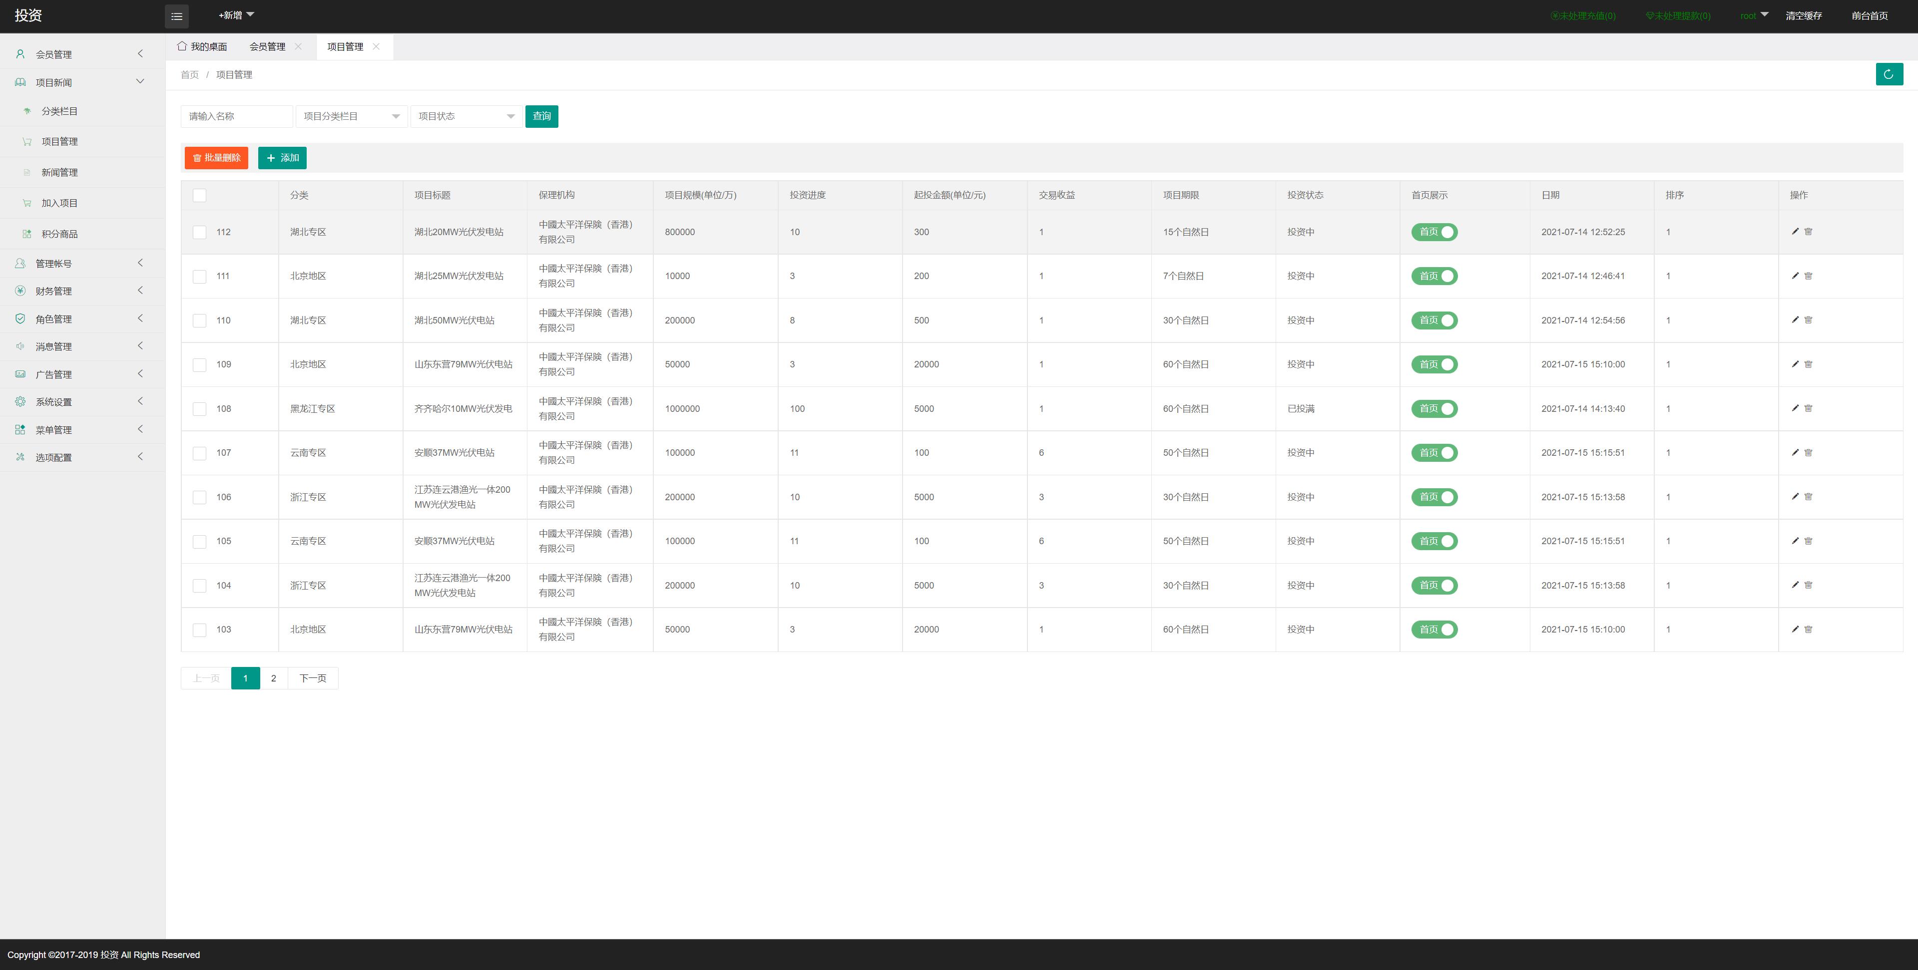
Task: Tick the select-all header checkbox
Action: 200,195
